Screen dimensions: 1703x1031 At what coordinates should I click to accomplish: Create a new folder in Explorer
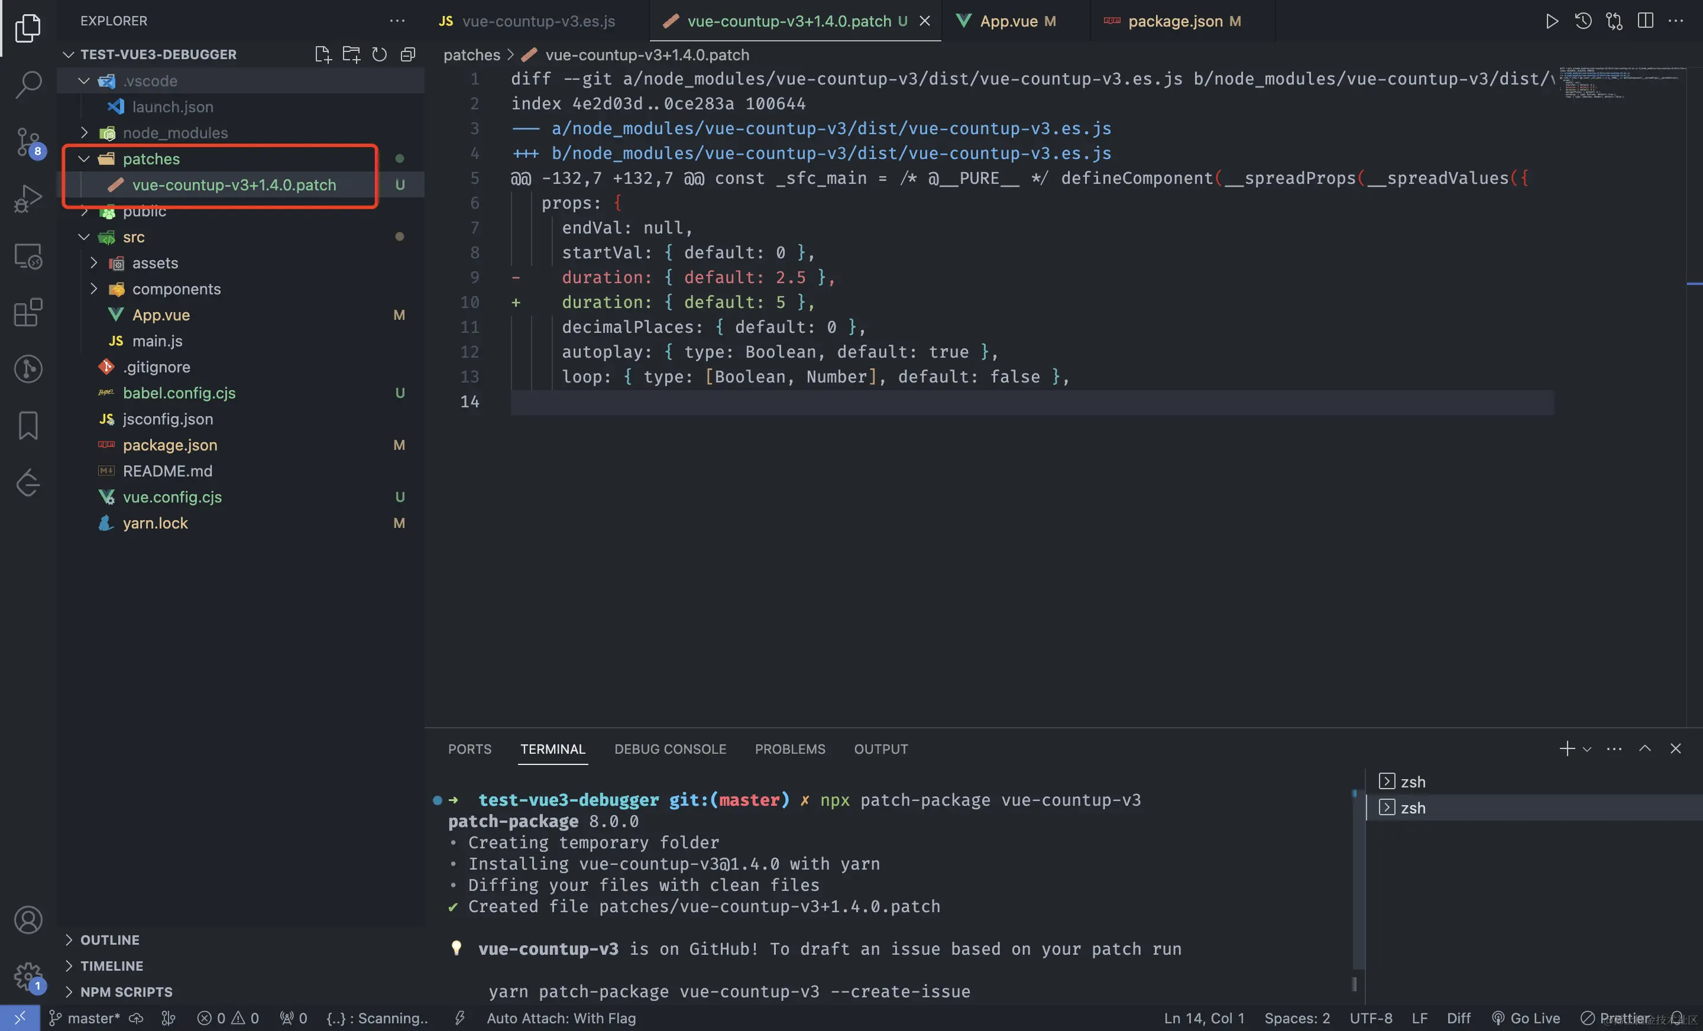point(351,54)
